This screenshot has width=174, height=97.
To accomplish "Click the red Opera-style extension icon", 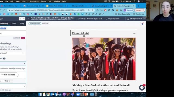I will tap(105, 10).
